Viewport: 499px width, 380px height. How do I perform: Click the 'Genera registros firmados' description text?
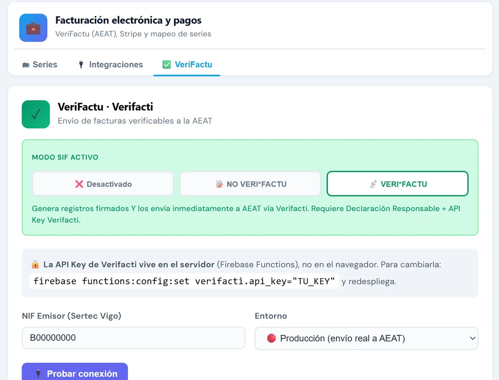pyautogui.click(x=246, y=214)
